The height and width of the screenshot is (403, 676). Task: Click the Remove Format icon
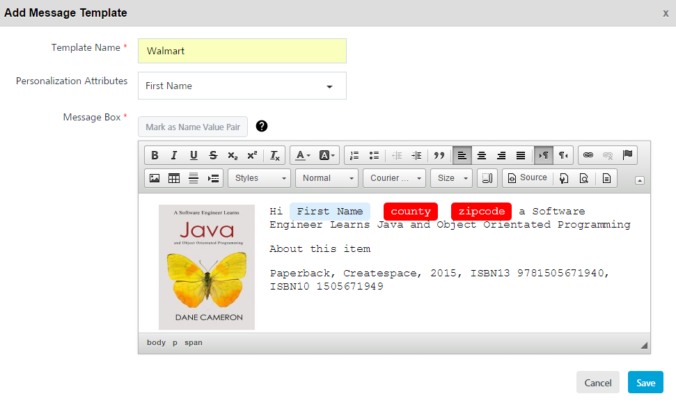coord(274,155)
